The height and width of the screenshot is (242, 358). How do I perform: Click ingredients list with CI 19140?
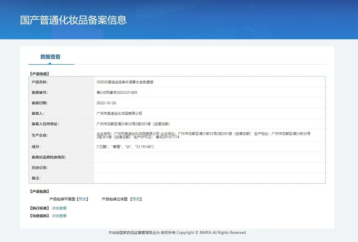pyautogui.click(x=125, y=147)
